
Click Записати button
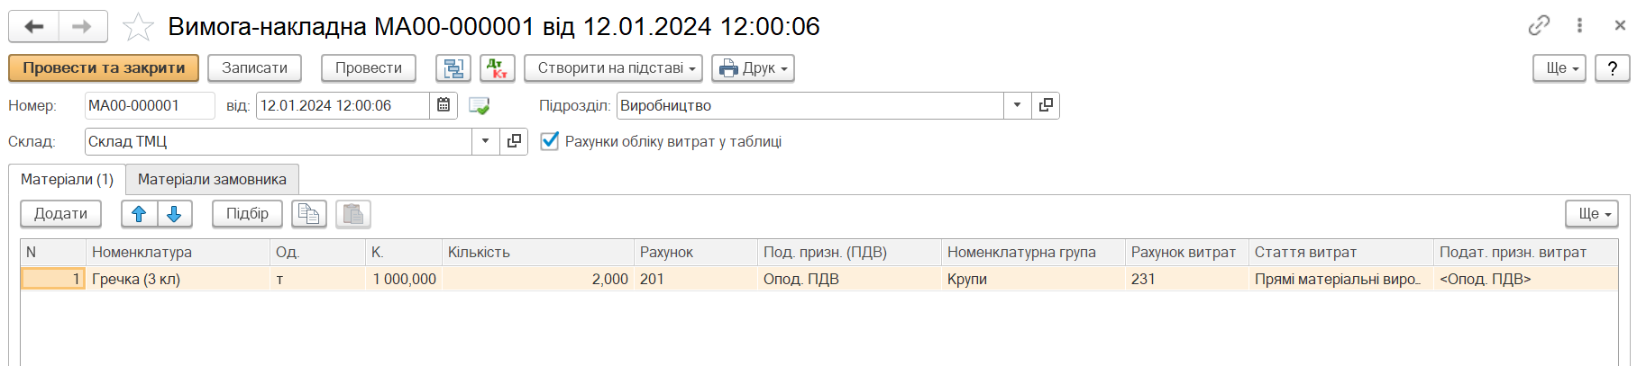[x=254, y=68]
